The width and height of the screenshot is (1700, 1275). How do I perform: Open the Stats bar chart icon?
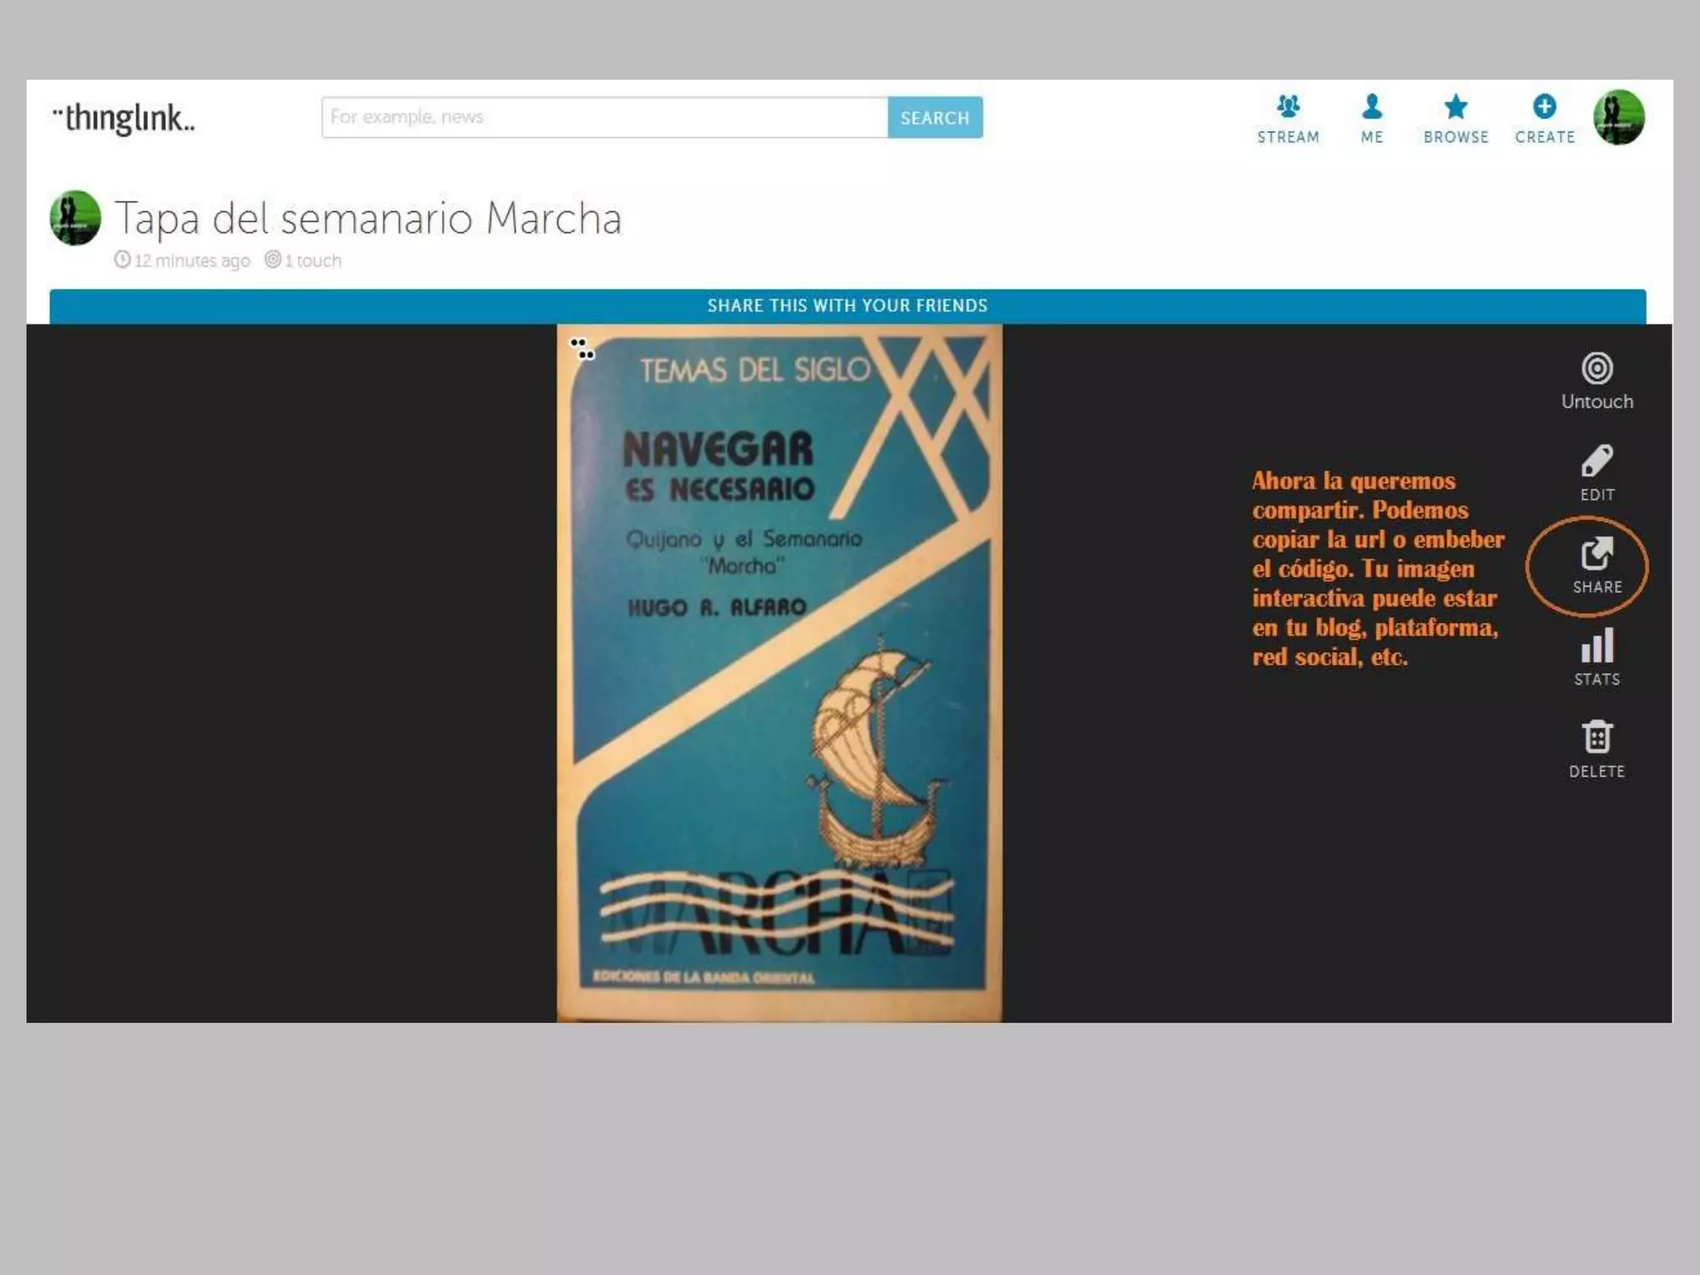click(x=1596, y=646)
